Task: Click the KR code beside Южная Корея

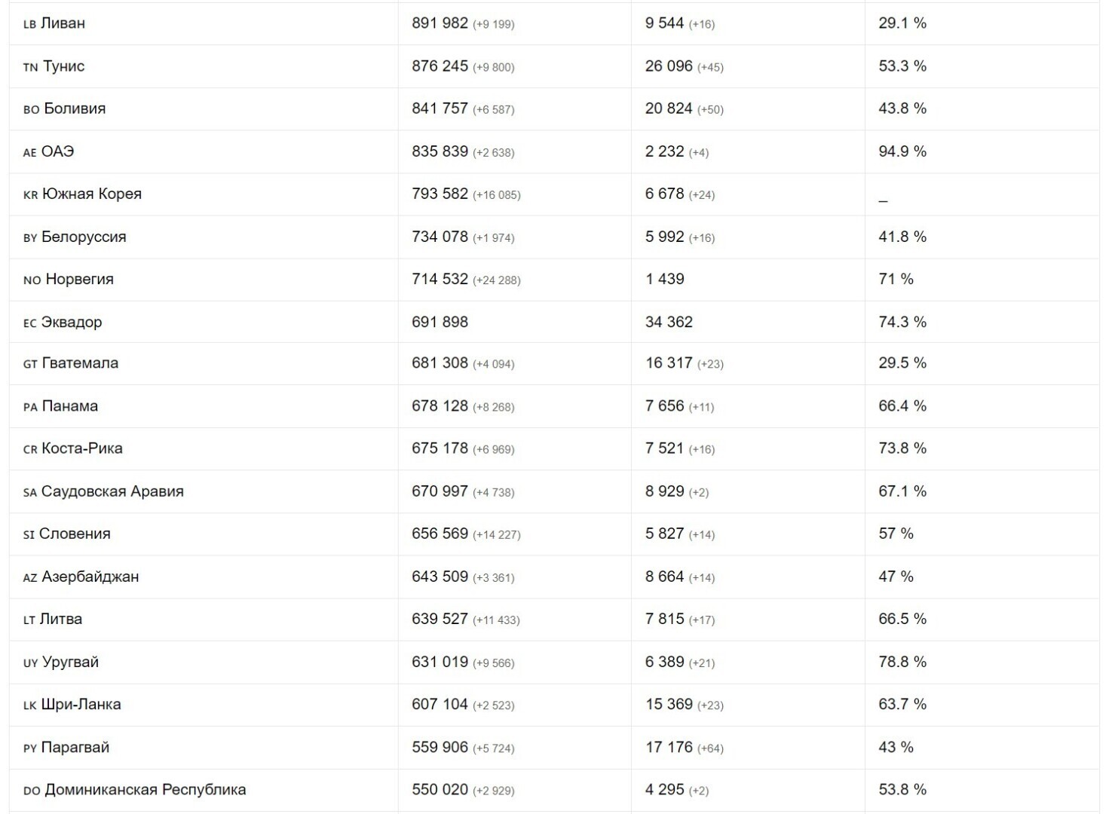Action: click(x=30, y=194)
